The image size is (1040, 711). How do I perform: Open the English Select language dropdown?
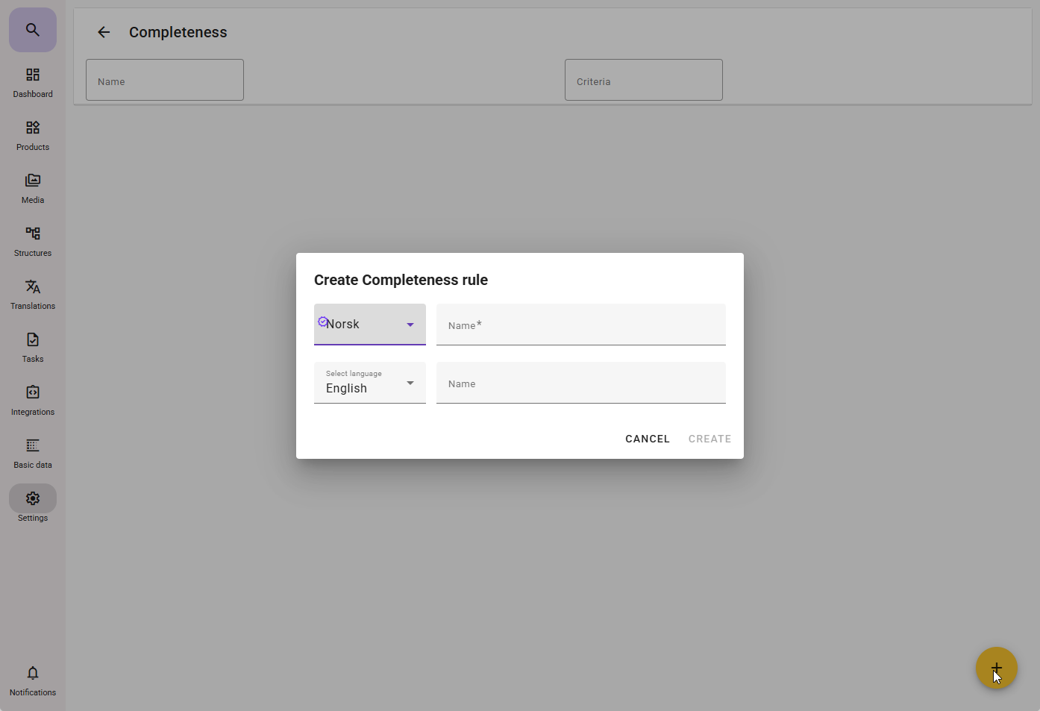(x=370, y=383)
